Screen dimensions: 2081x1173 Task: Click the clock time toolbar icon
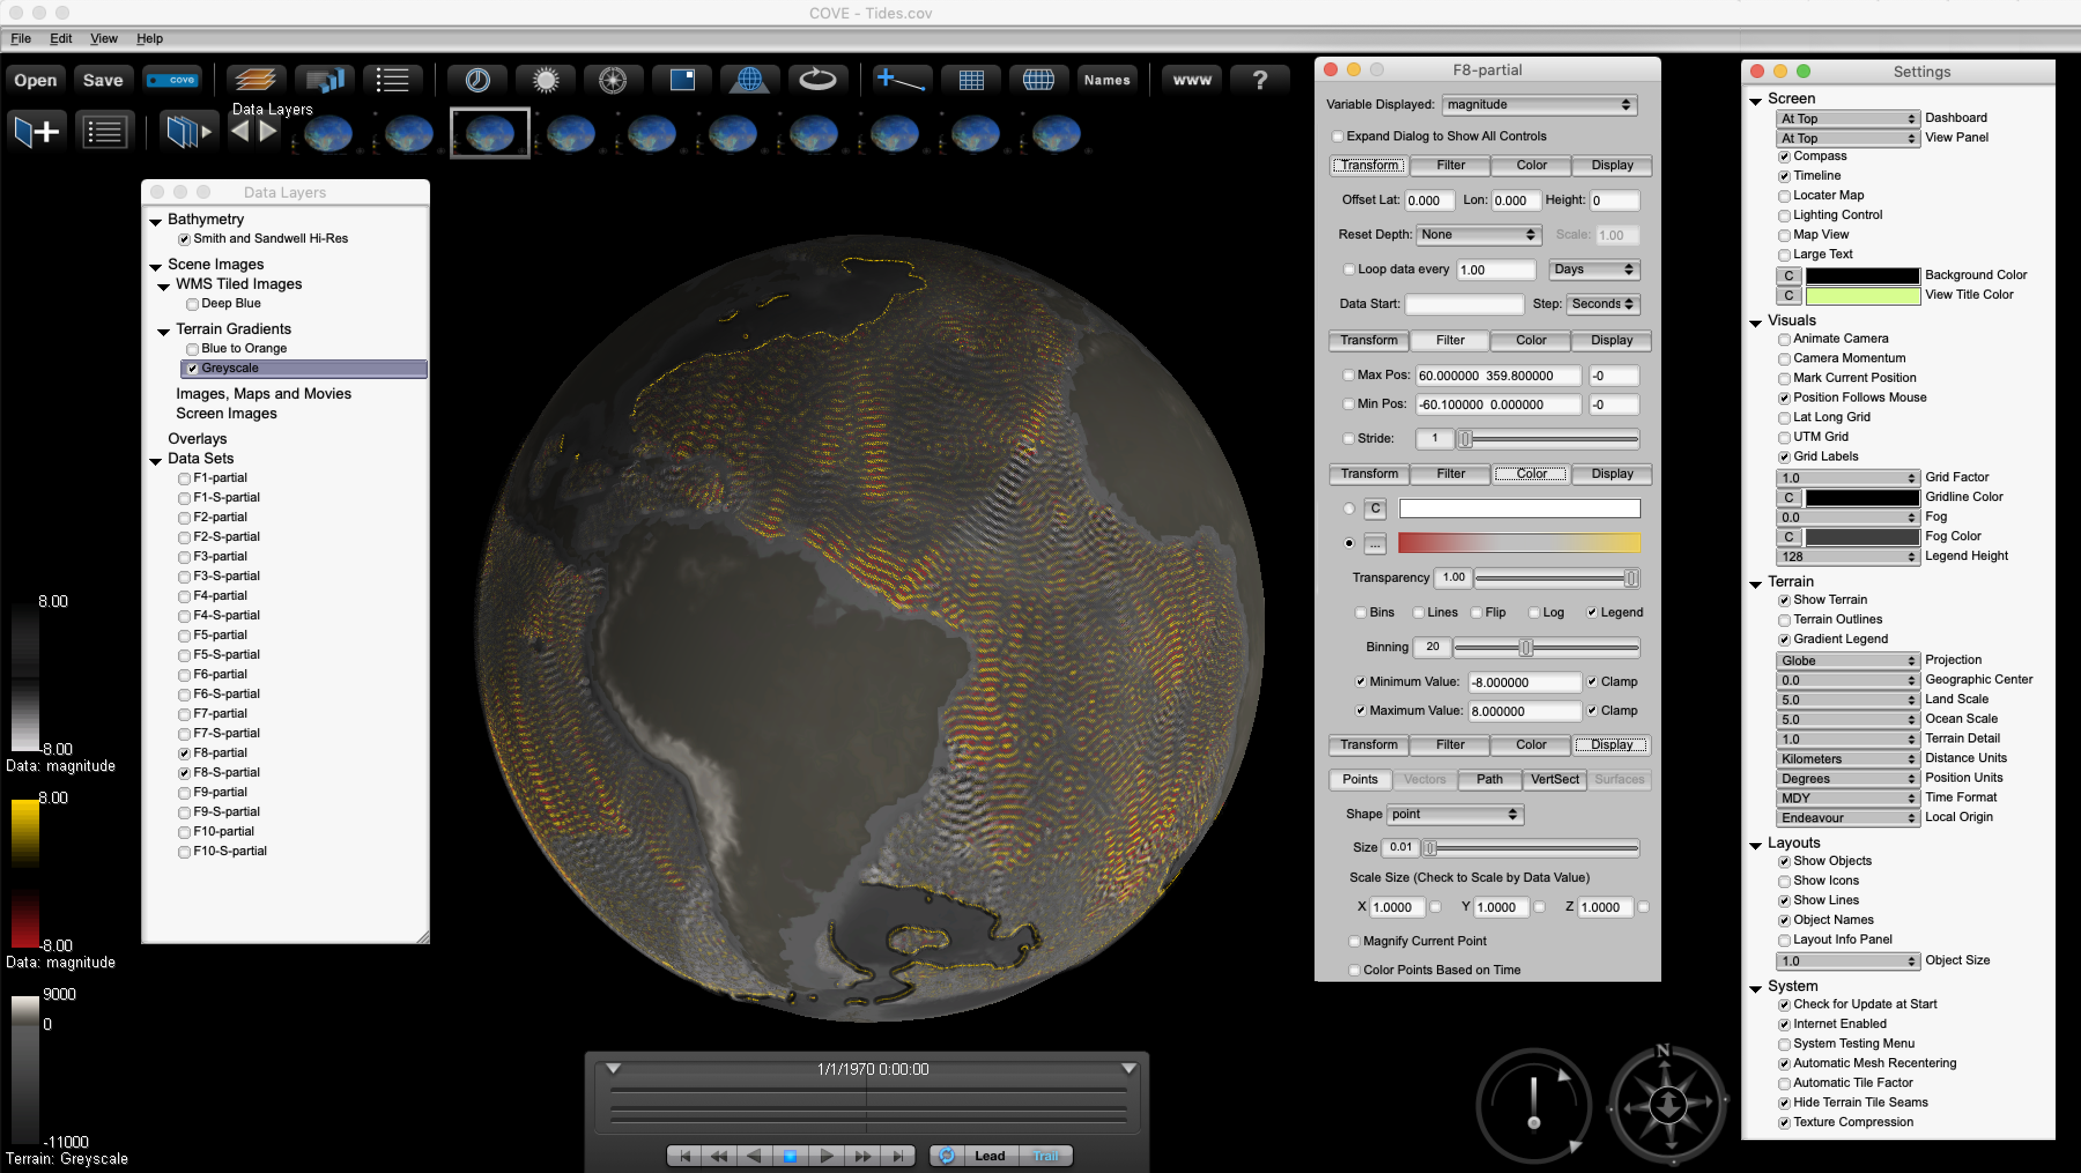tap(477, 80)
